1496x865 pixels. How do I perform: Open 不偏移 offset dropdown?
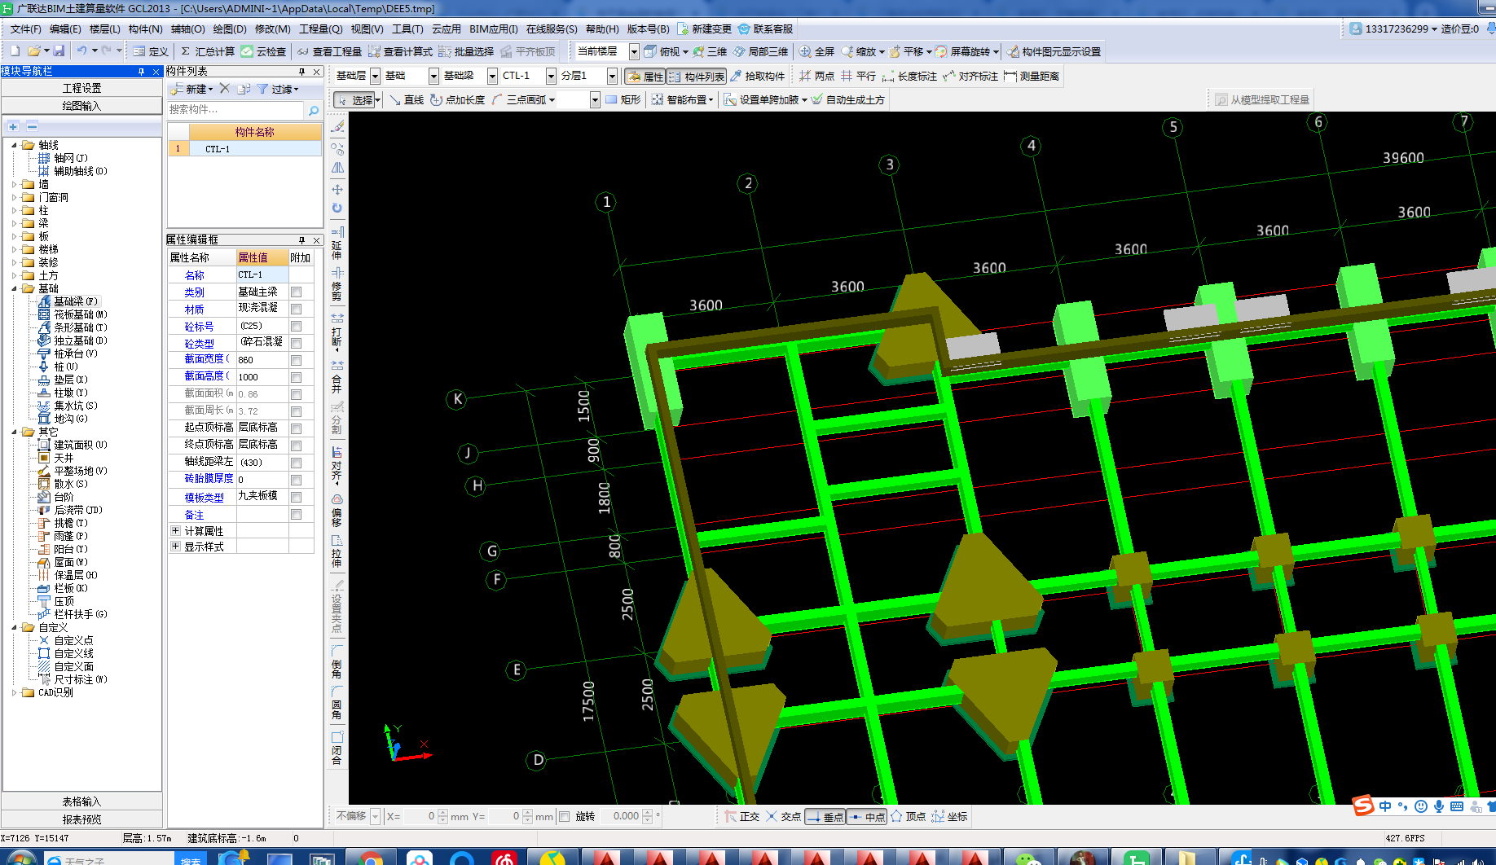[375, 816]
